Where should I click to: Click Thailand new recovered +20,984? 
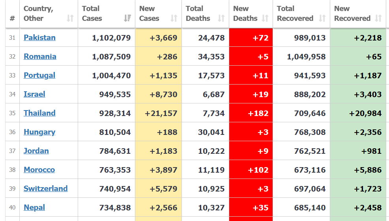click(x=365, y=113)
